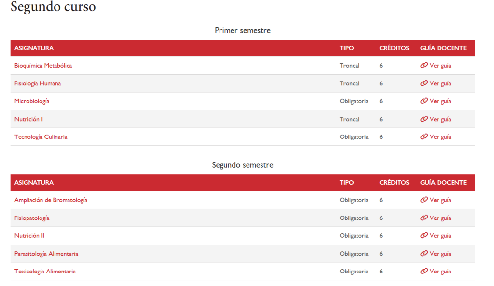Open the Nutrición I subject link
This screenshot has width=494, height=286.
[x=28, y=119]
